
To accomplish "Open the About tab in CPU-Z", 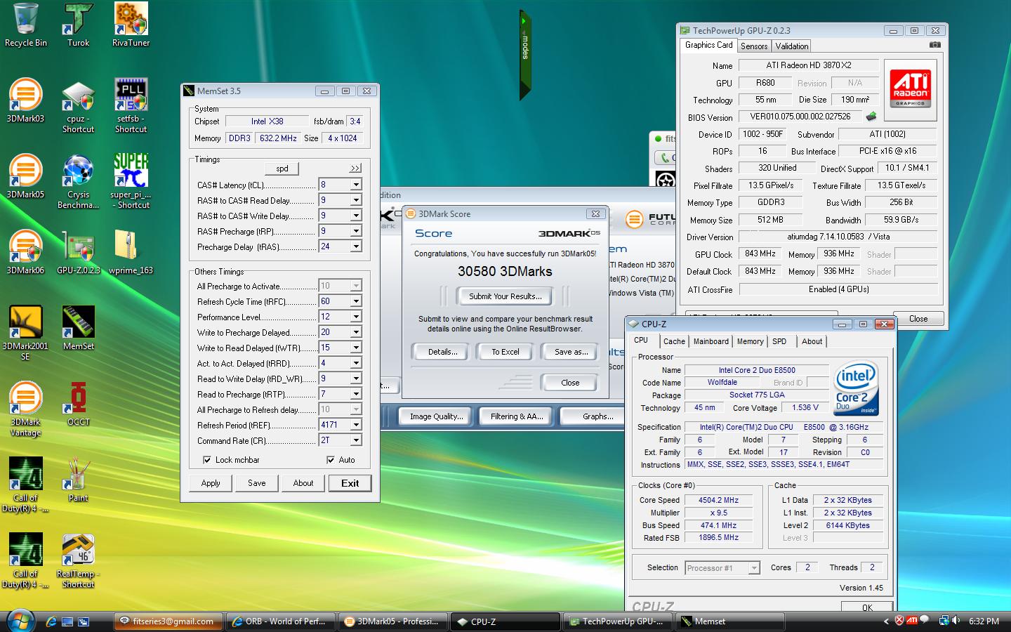I will 812,341.
